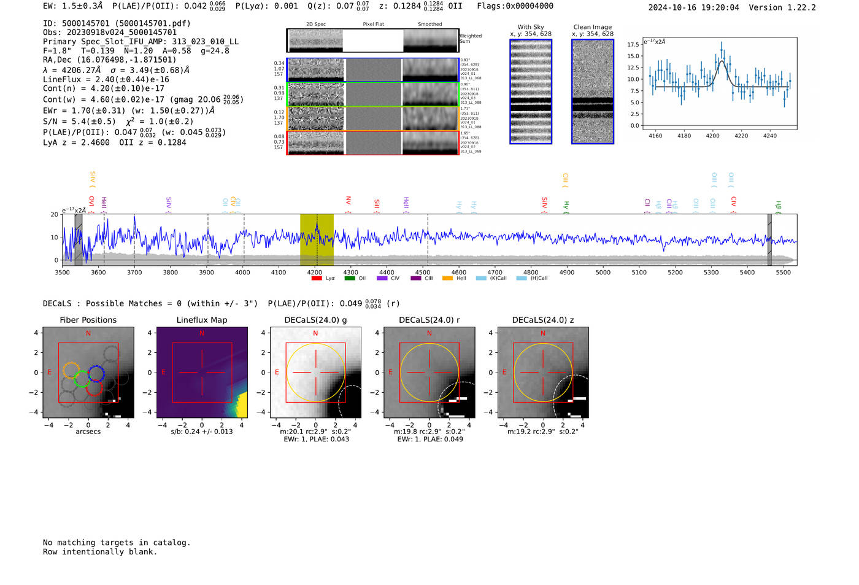The width and height of the screenshot is (859, 585).
Task: Click the red Lyα legend swatch
Action: click(317, 279)
